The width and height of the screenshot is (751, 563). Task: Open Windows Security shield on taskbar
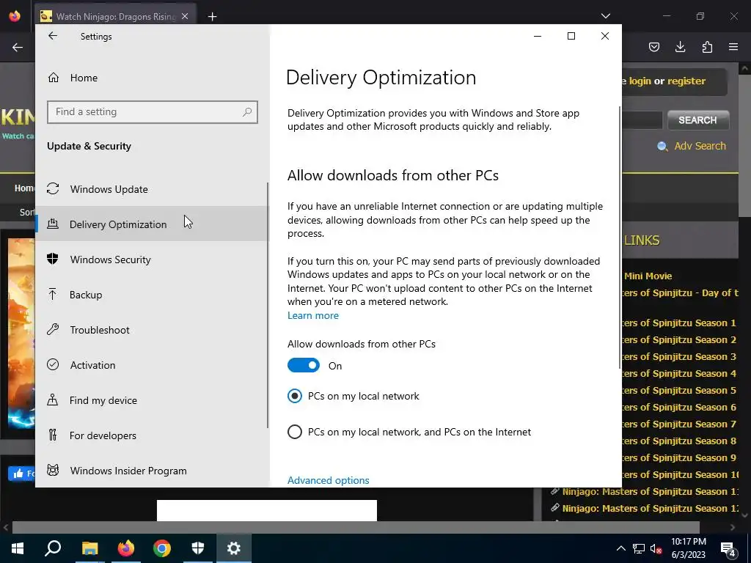pos(198,548)
